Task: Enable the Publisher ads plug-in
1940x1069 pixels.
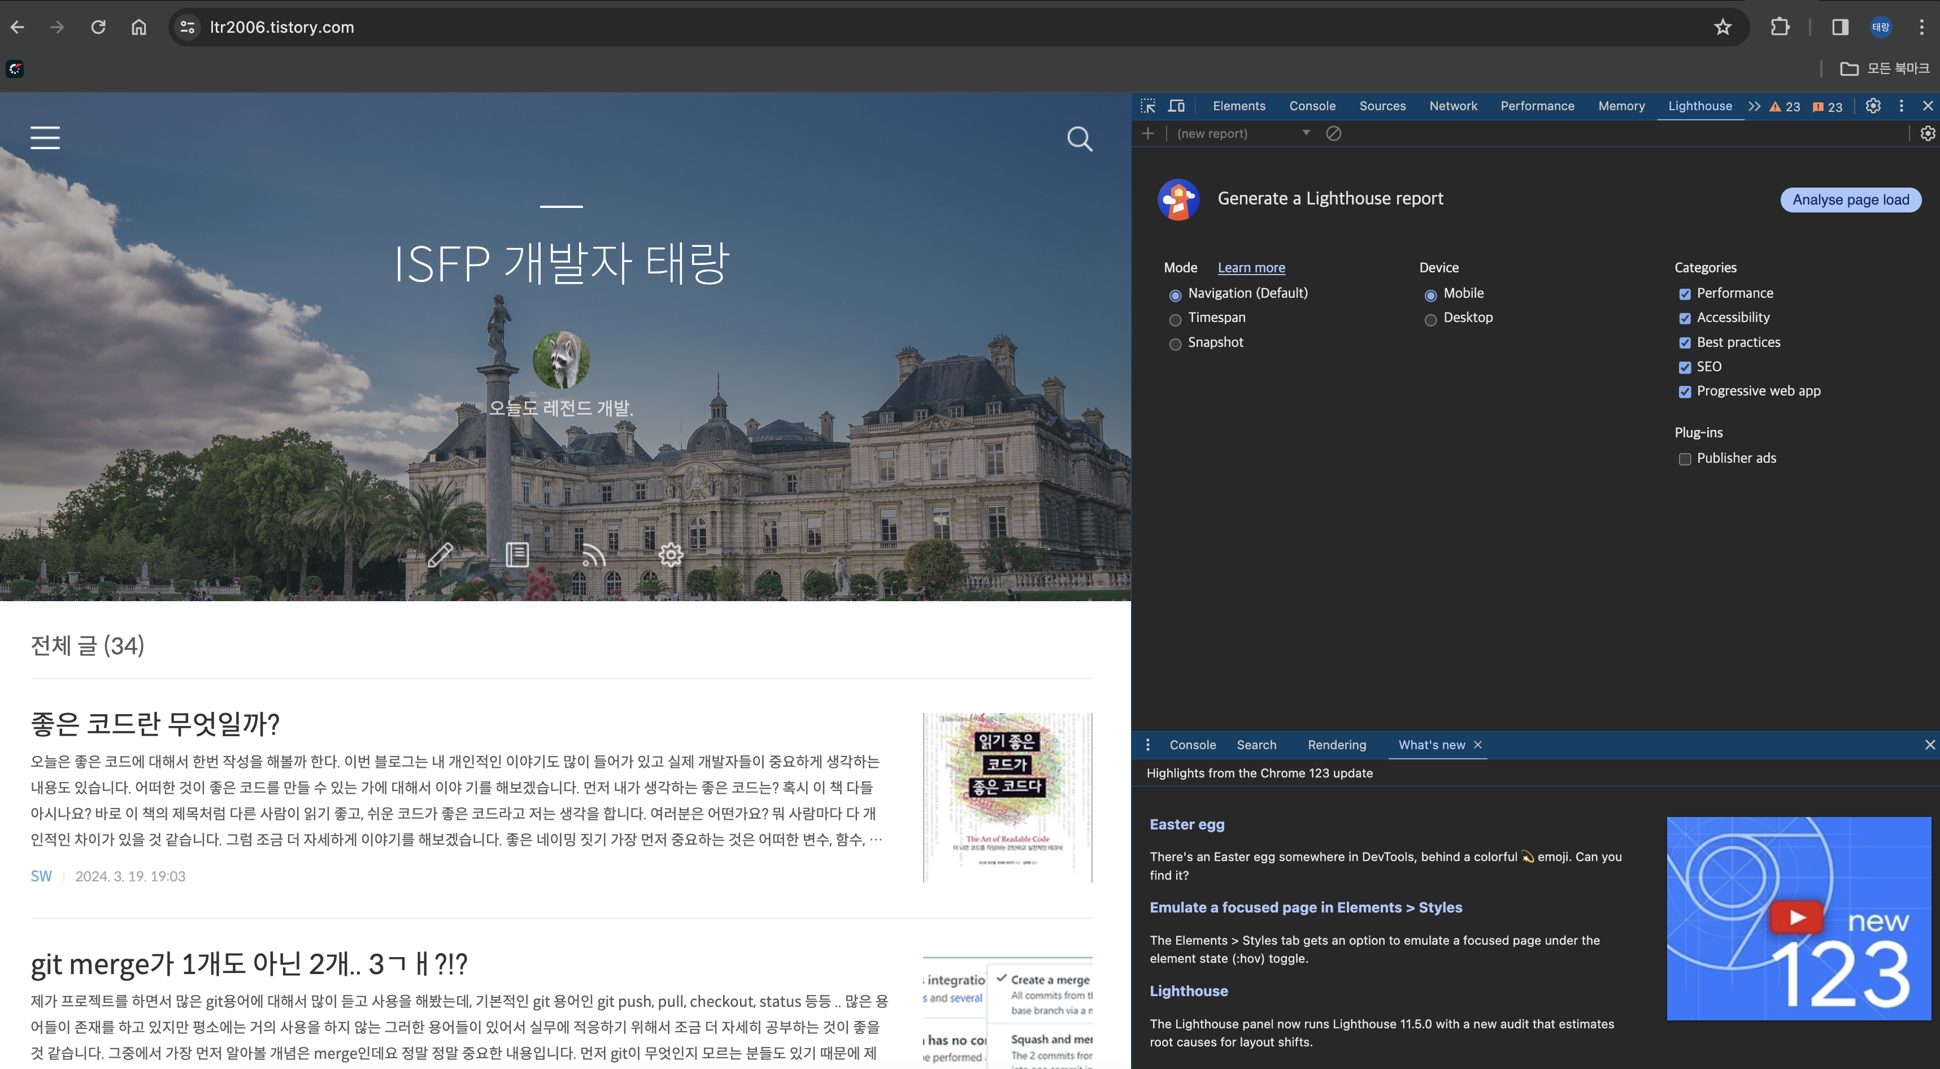Action: click(1685, 459)
